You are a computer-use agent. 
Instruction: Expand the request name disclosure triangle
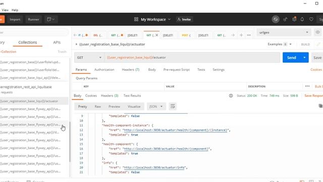(x=76, y=44)
